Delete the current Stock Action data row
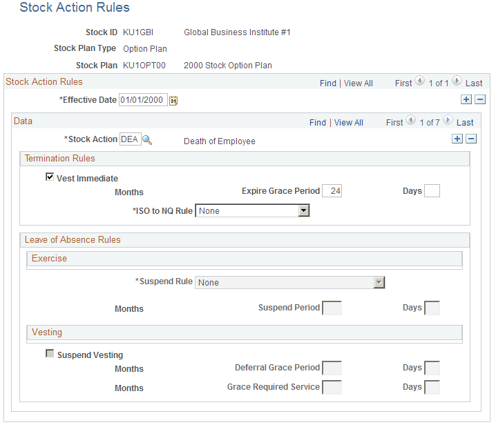Screen dimensions: 496x427 [471, 139]
